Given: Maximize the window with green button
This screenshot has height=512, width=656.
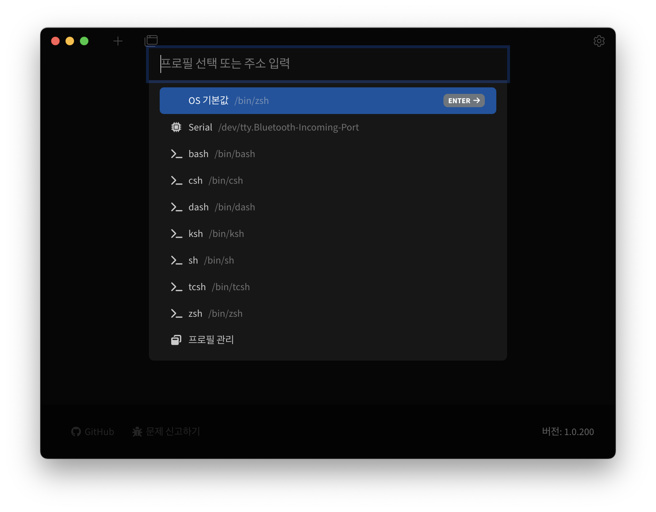Looking at the screenshot, I should (x=84, y=41).
